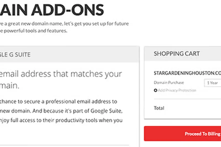The width and height of the screenshot is (221, 147).
Task: Click the SHOPPING CART panel header
Action: click(x=177, y=54)
